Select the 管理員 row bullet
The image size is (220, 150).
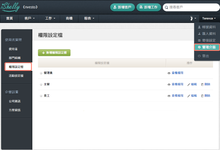(41, 73)
